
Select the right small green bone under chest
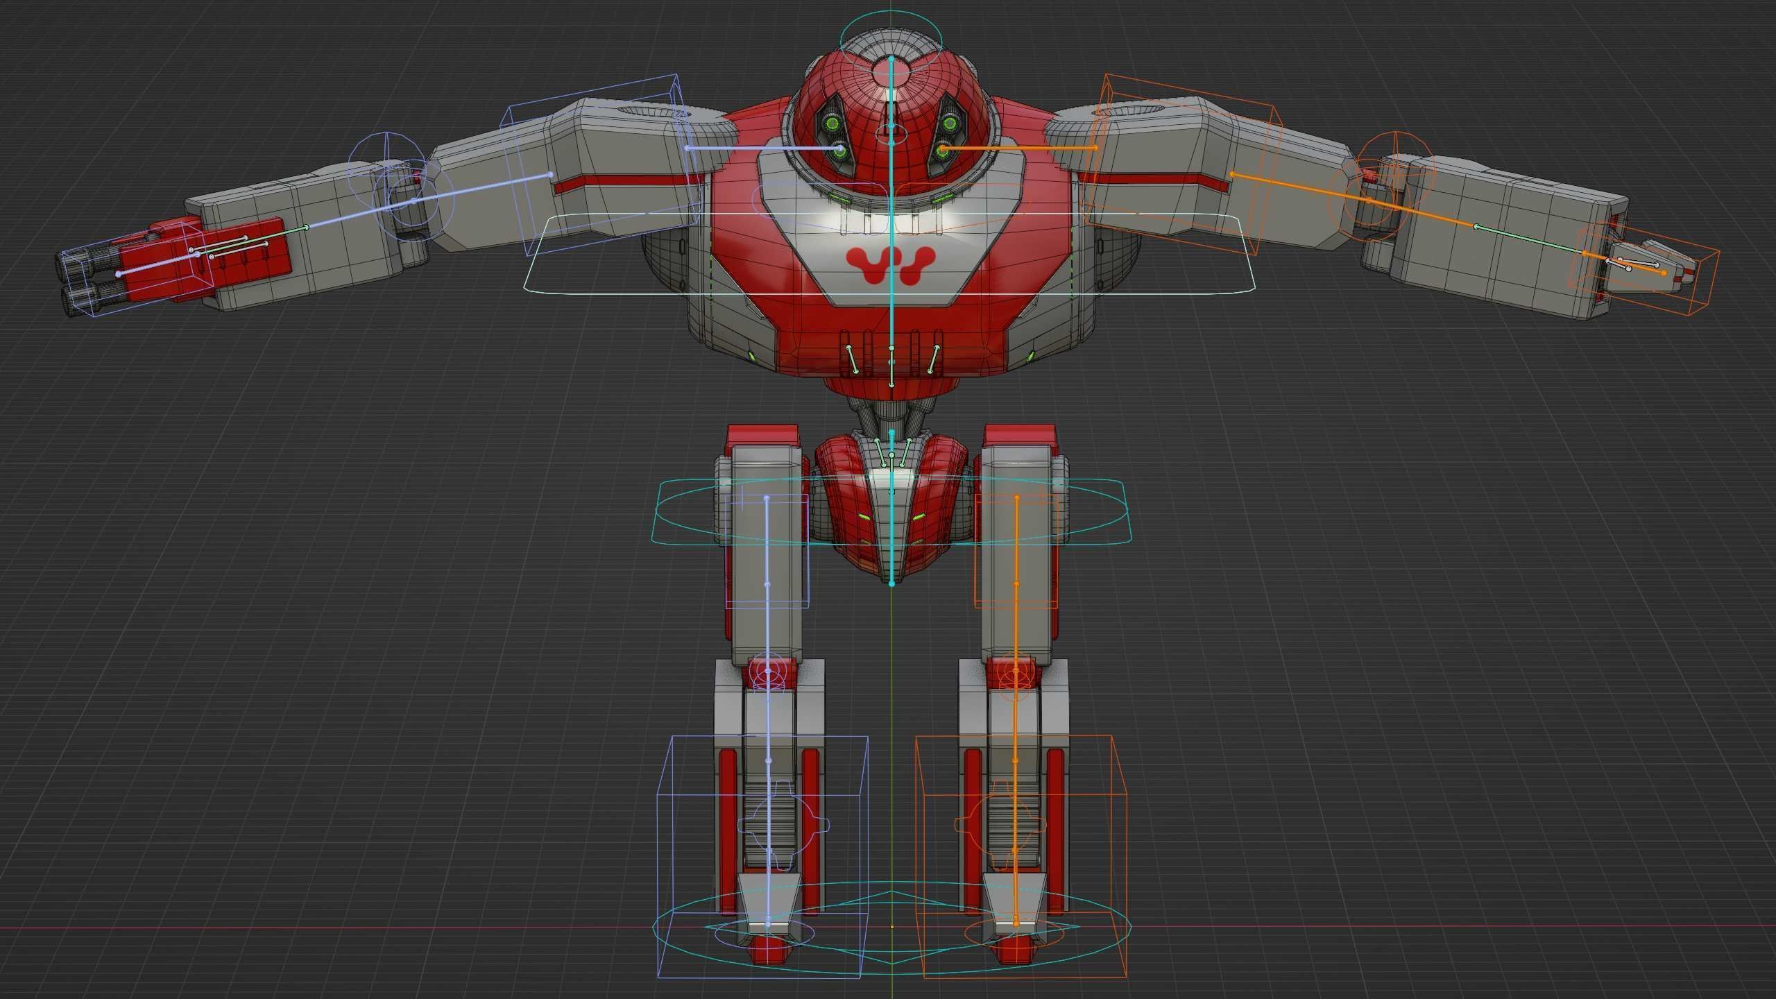(x=933, y=359)
